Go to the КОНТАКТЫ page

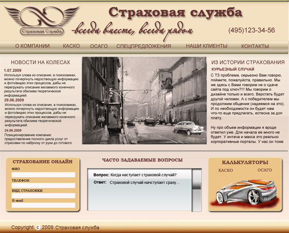point(255,46)
